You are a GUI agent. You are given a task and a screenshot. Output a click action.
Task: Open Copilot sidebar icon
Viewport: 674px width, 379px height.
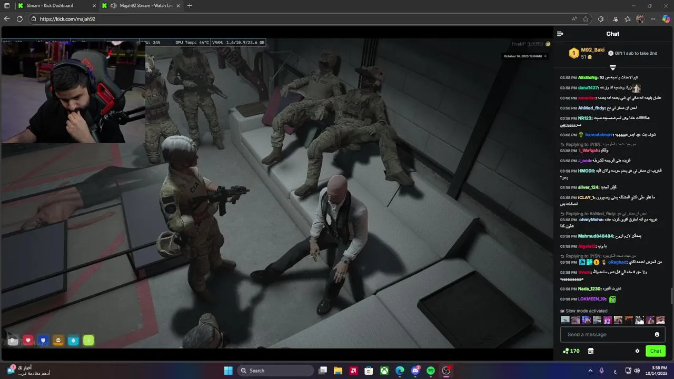coord(666,19)
